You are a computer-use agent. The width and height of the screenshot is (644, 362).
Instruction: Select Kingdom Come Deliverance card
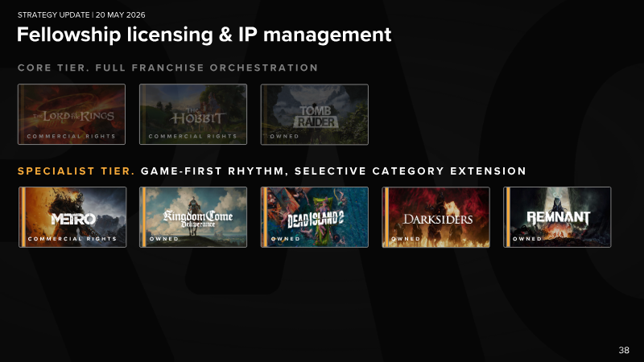193,217
